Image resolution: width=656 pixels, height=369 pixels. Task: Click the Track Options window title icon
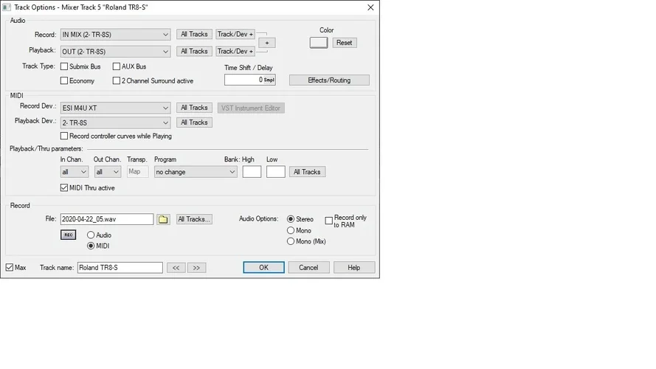click(7, 7)
